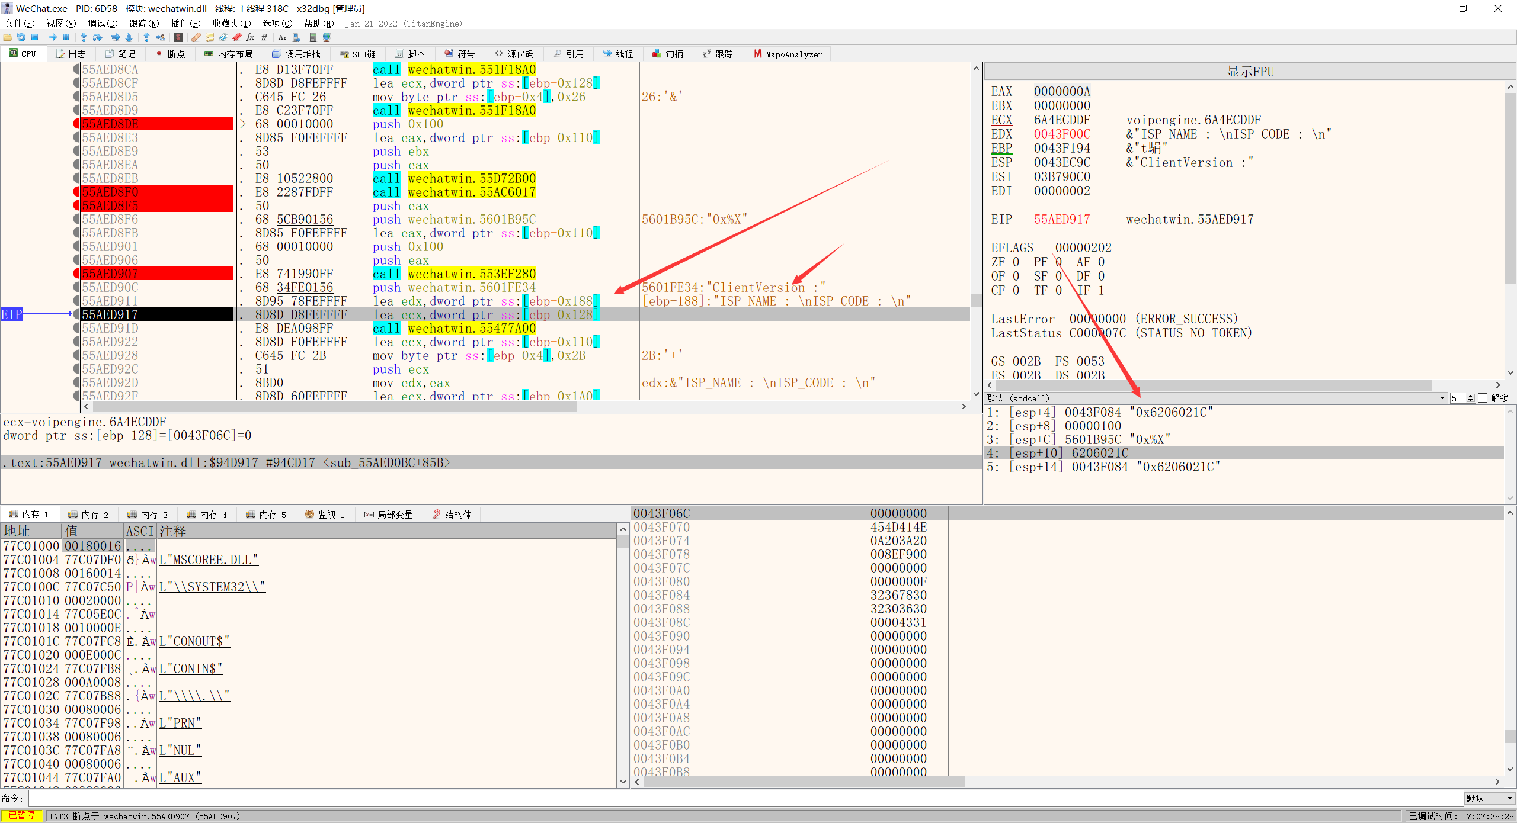
Task: Open the calculator tool icon
Action: [x=313, y=37]
